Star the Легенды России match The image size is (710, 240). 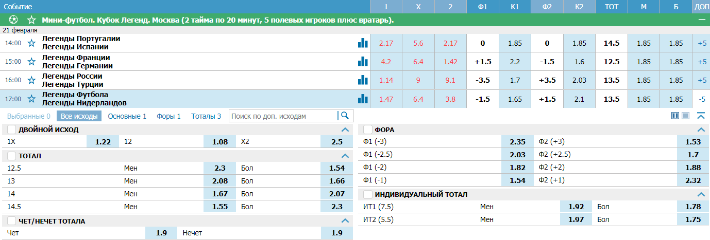31,80
